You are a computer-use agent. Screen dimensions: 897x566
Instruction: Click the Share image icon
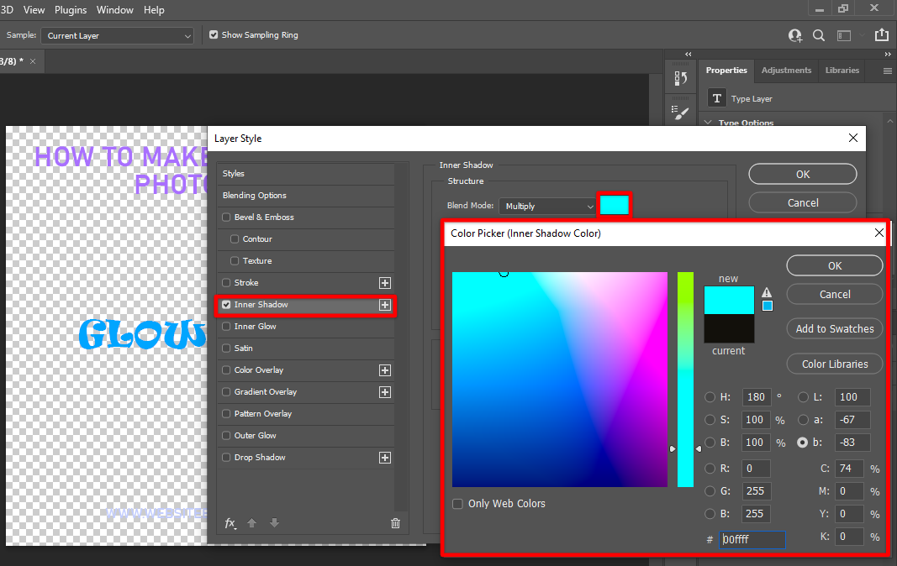pos(881,35)
